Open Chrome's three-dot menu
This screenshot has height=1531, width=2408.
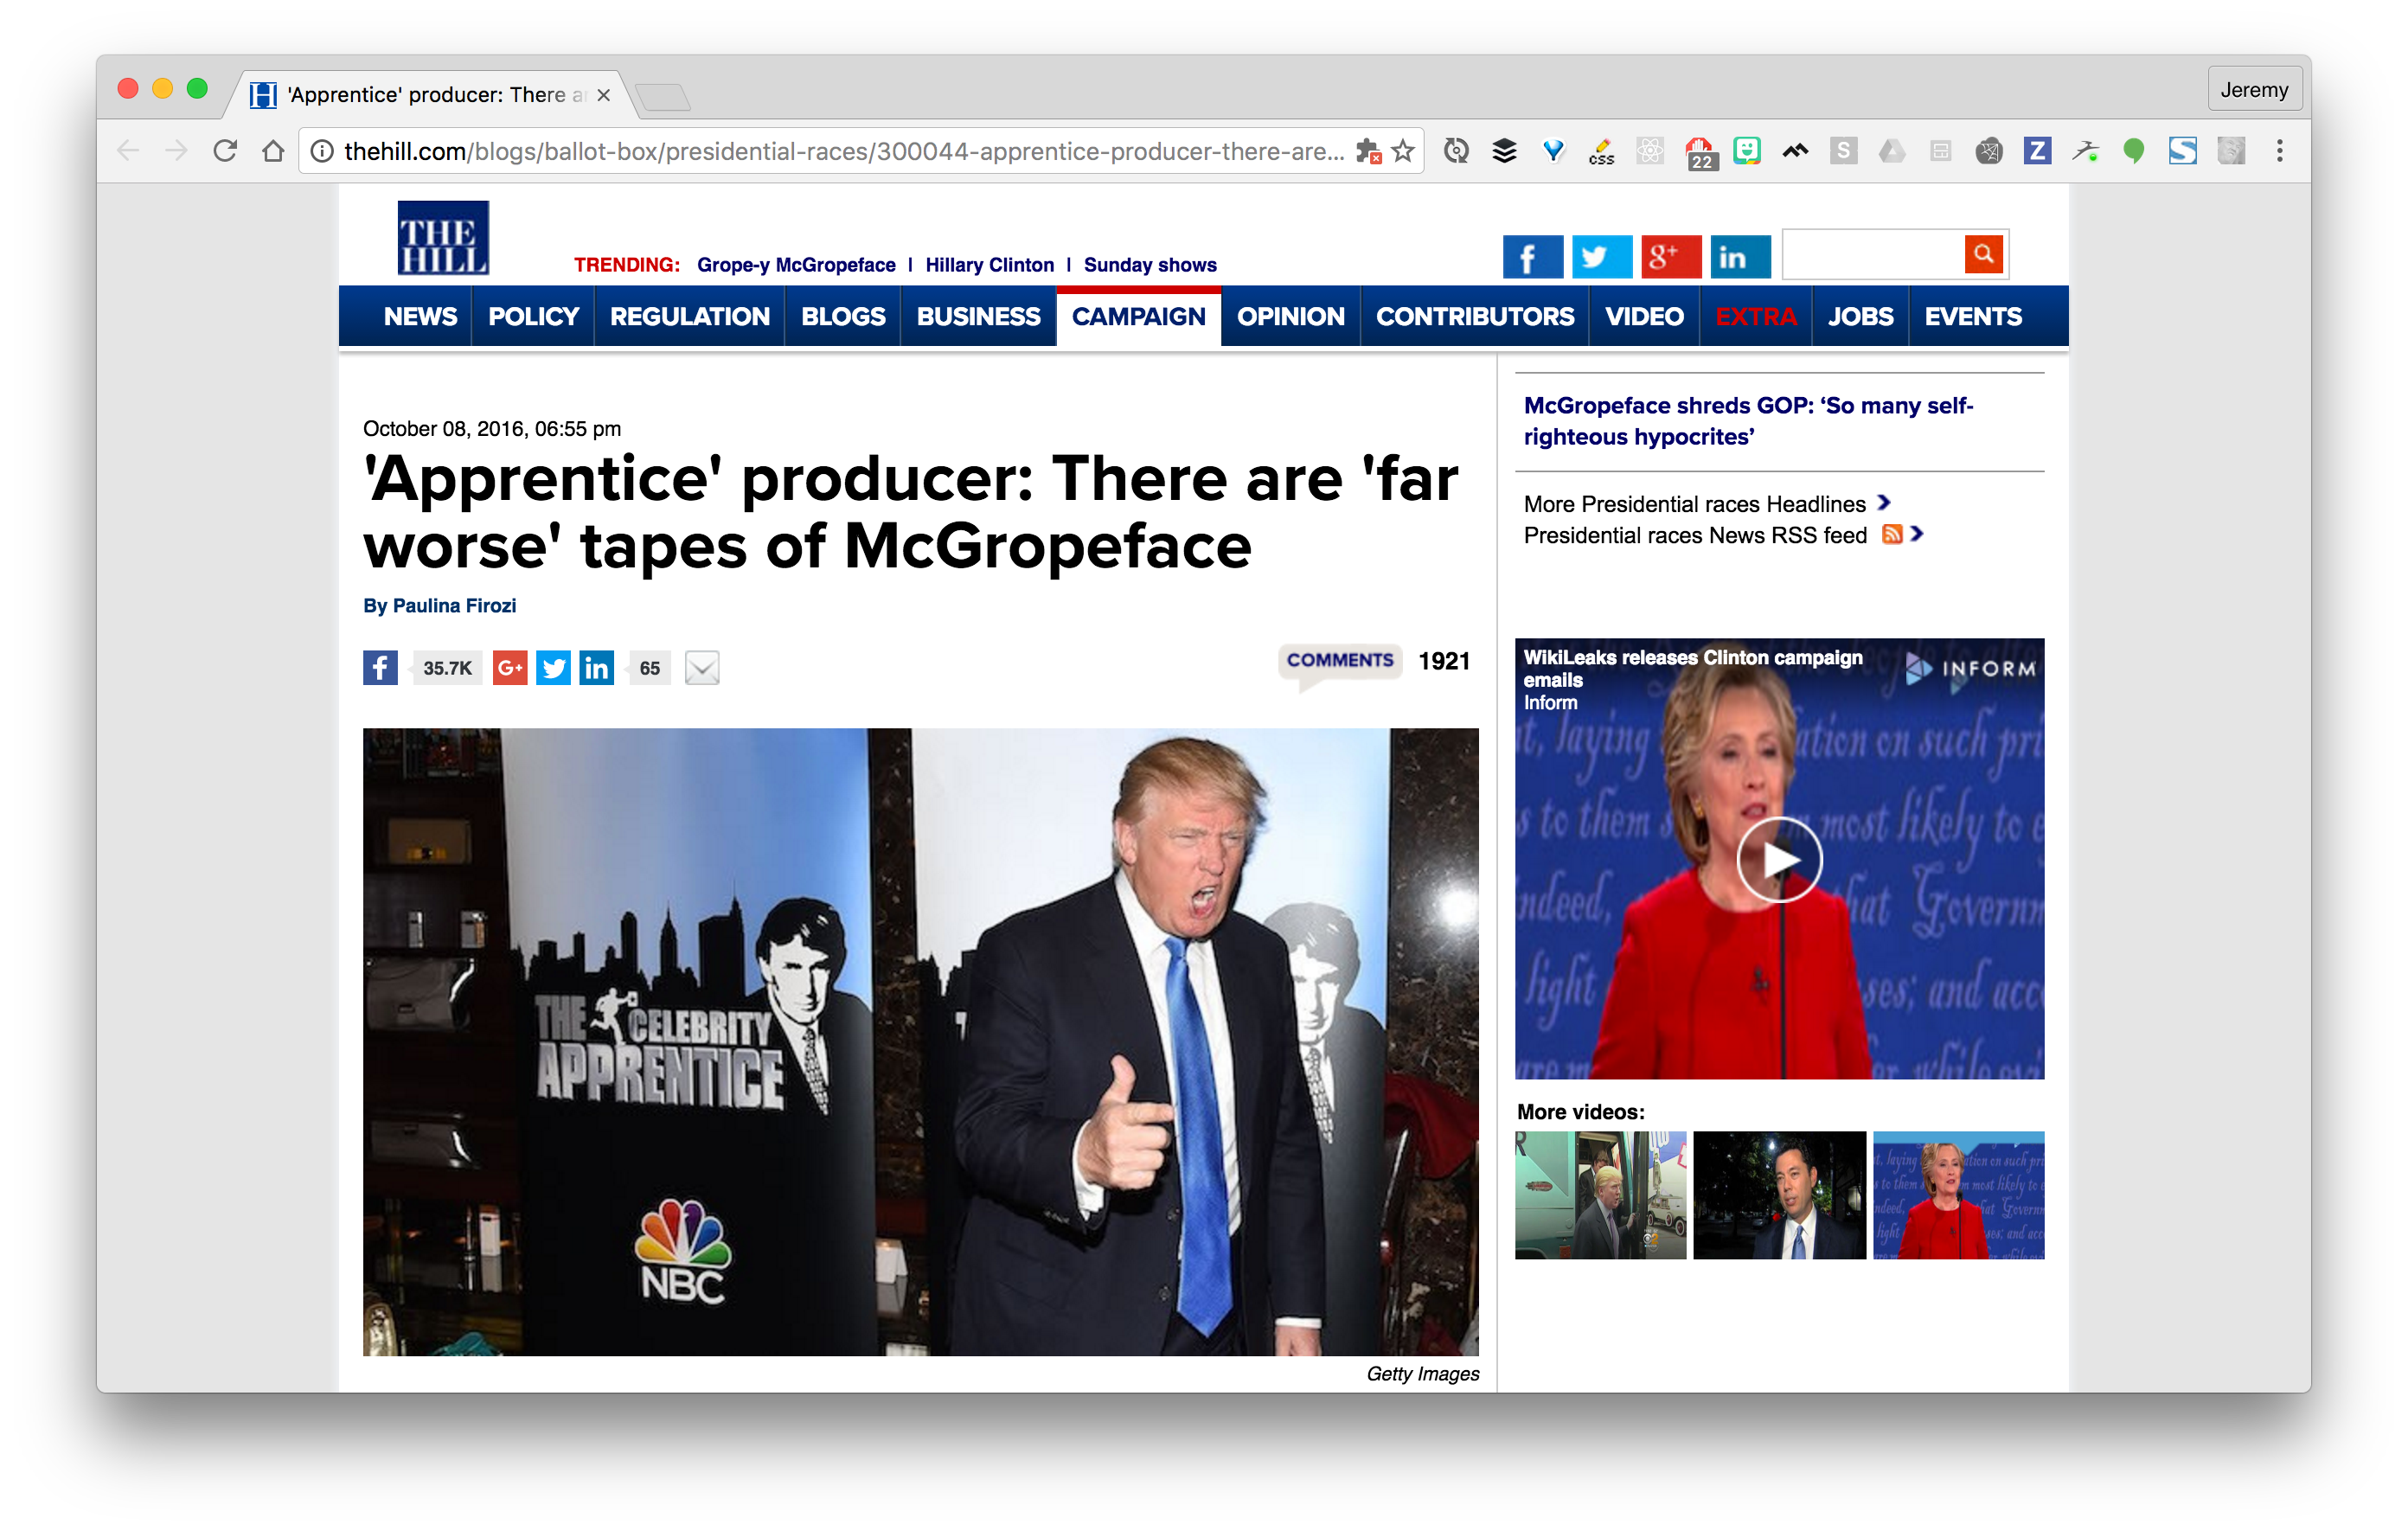[x=2280, y=151]
